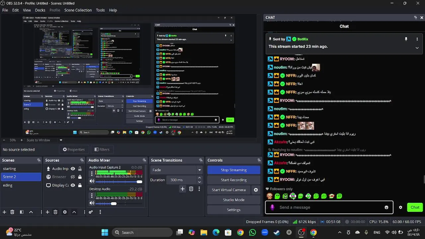Decrease transition Duration with the down arrow
The height and width of the screenshot is (239, 425).
point(199,182)
